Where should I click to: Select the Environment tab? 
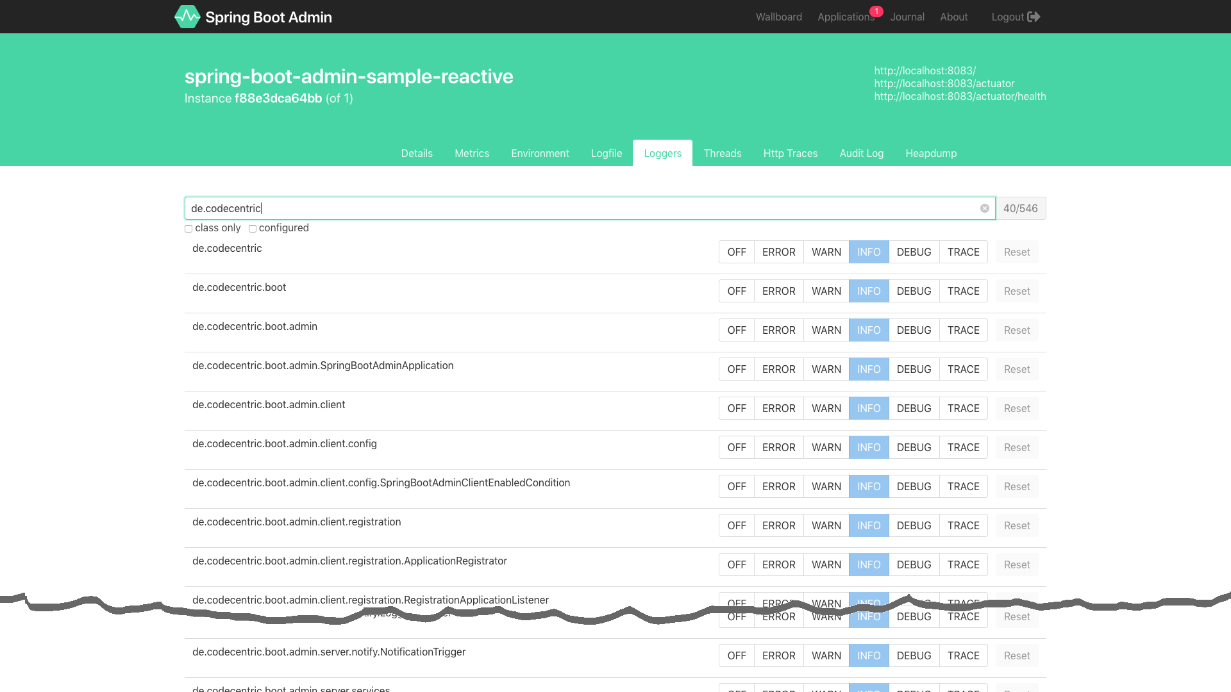coord(539,153)
